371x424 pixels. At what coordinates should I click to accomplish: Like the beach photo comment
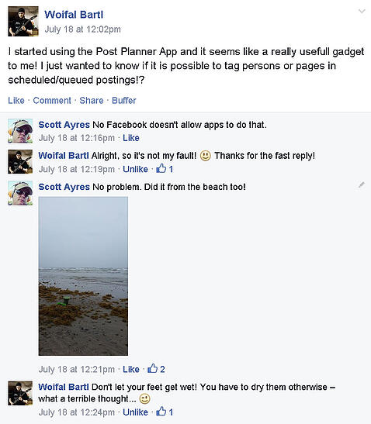tap(131, 369)
